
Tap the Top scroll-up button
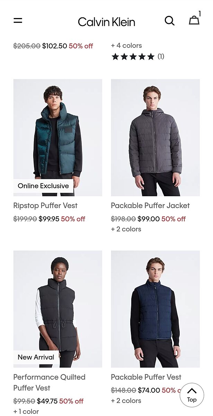point(192,395)
